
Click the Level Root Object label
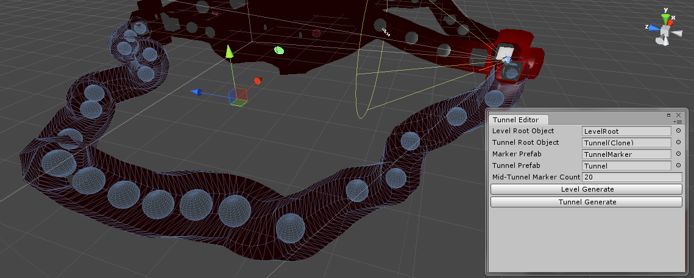pos(523,131)
